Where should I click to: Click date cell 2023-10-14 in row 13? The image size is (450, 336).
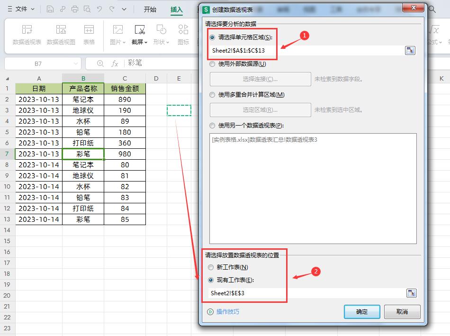click(x=39, y=219)
